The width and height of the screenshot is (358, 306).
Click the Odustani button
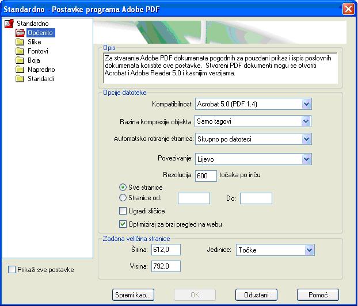coord(256,295)
